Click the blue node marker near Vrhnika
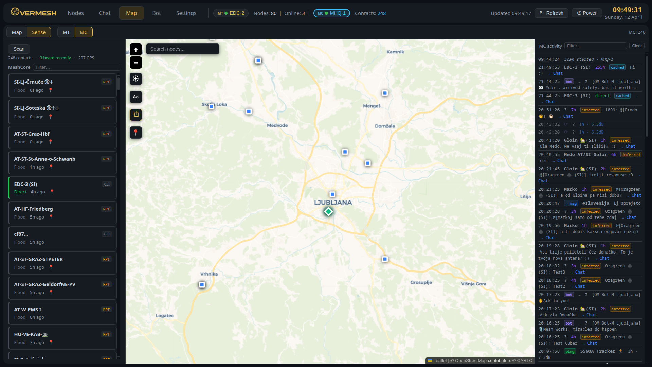 coord(202,285)
